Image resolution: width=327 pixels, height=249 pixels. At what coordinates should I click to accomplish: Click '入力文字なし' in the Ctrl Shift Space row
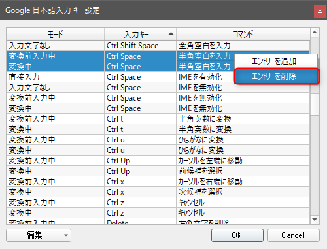coord(56,46)
